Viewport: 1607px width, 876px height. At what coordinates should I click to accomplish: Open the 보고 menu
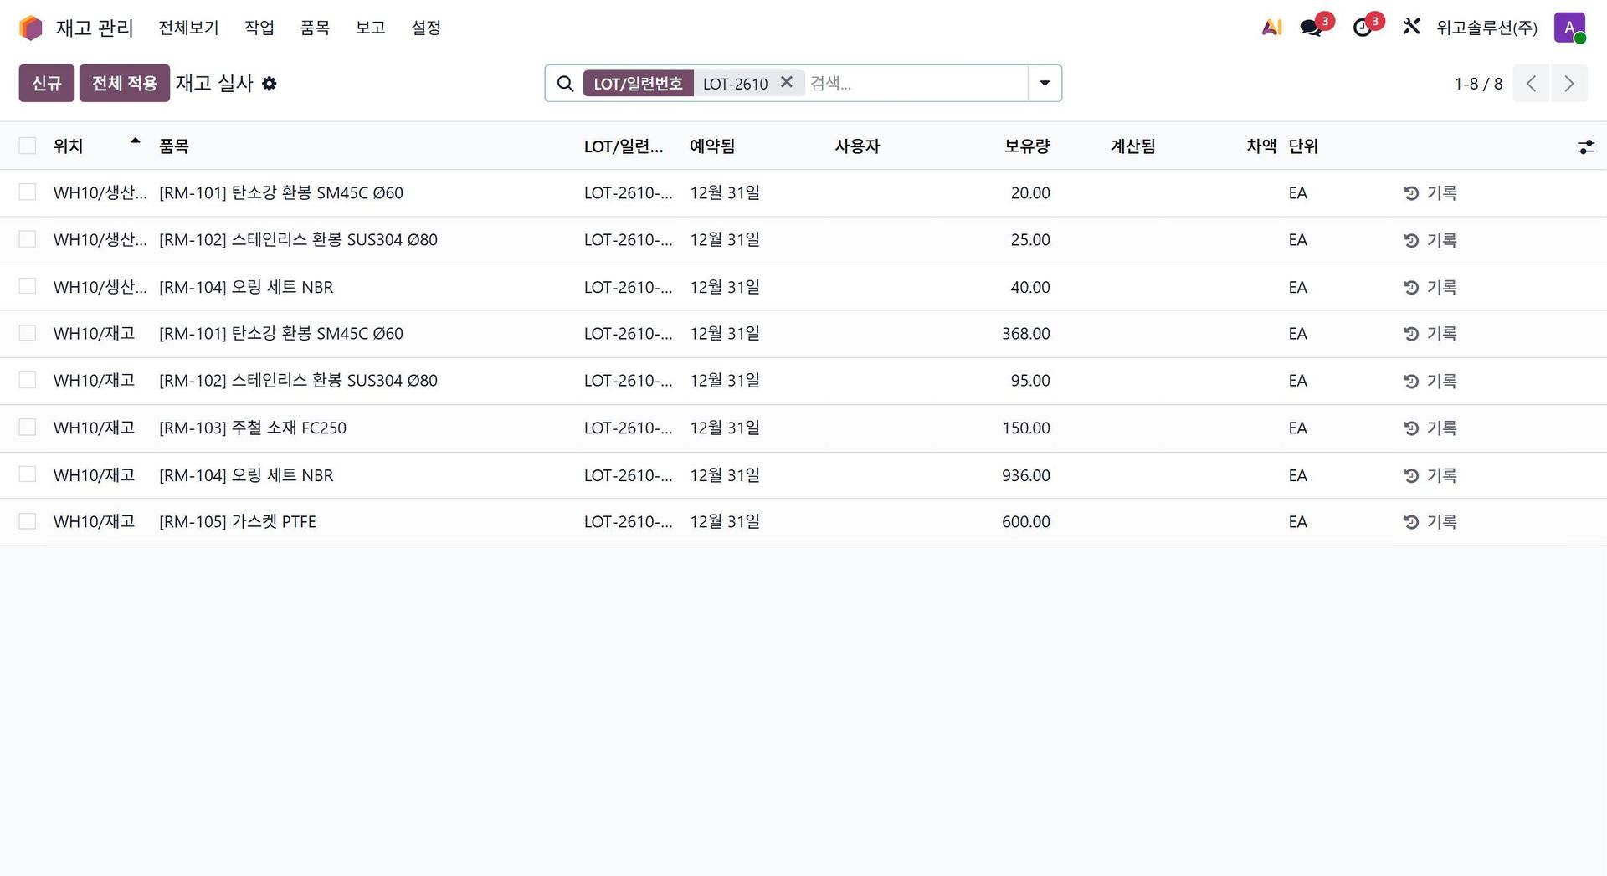(x=371, y=28)
